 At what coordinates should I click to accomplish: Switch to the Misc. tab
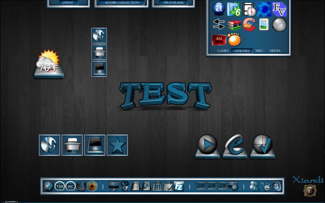click(x=260, y=51)
